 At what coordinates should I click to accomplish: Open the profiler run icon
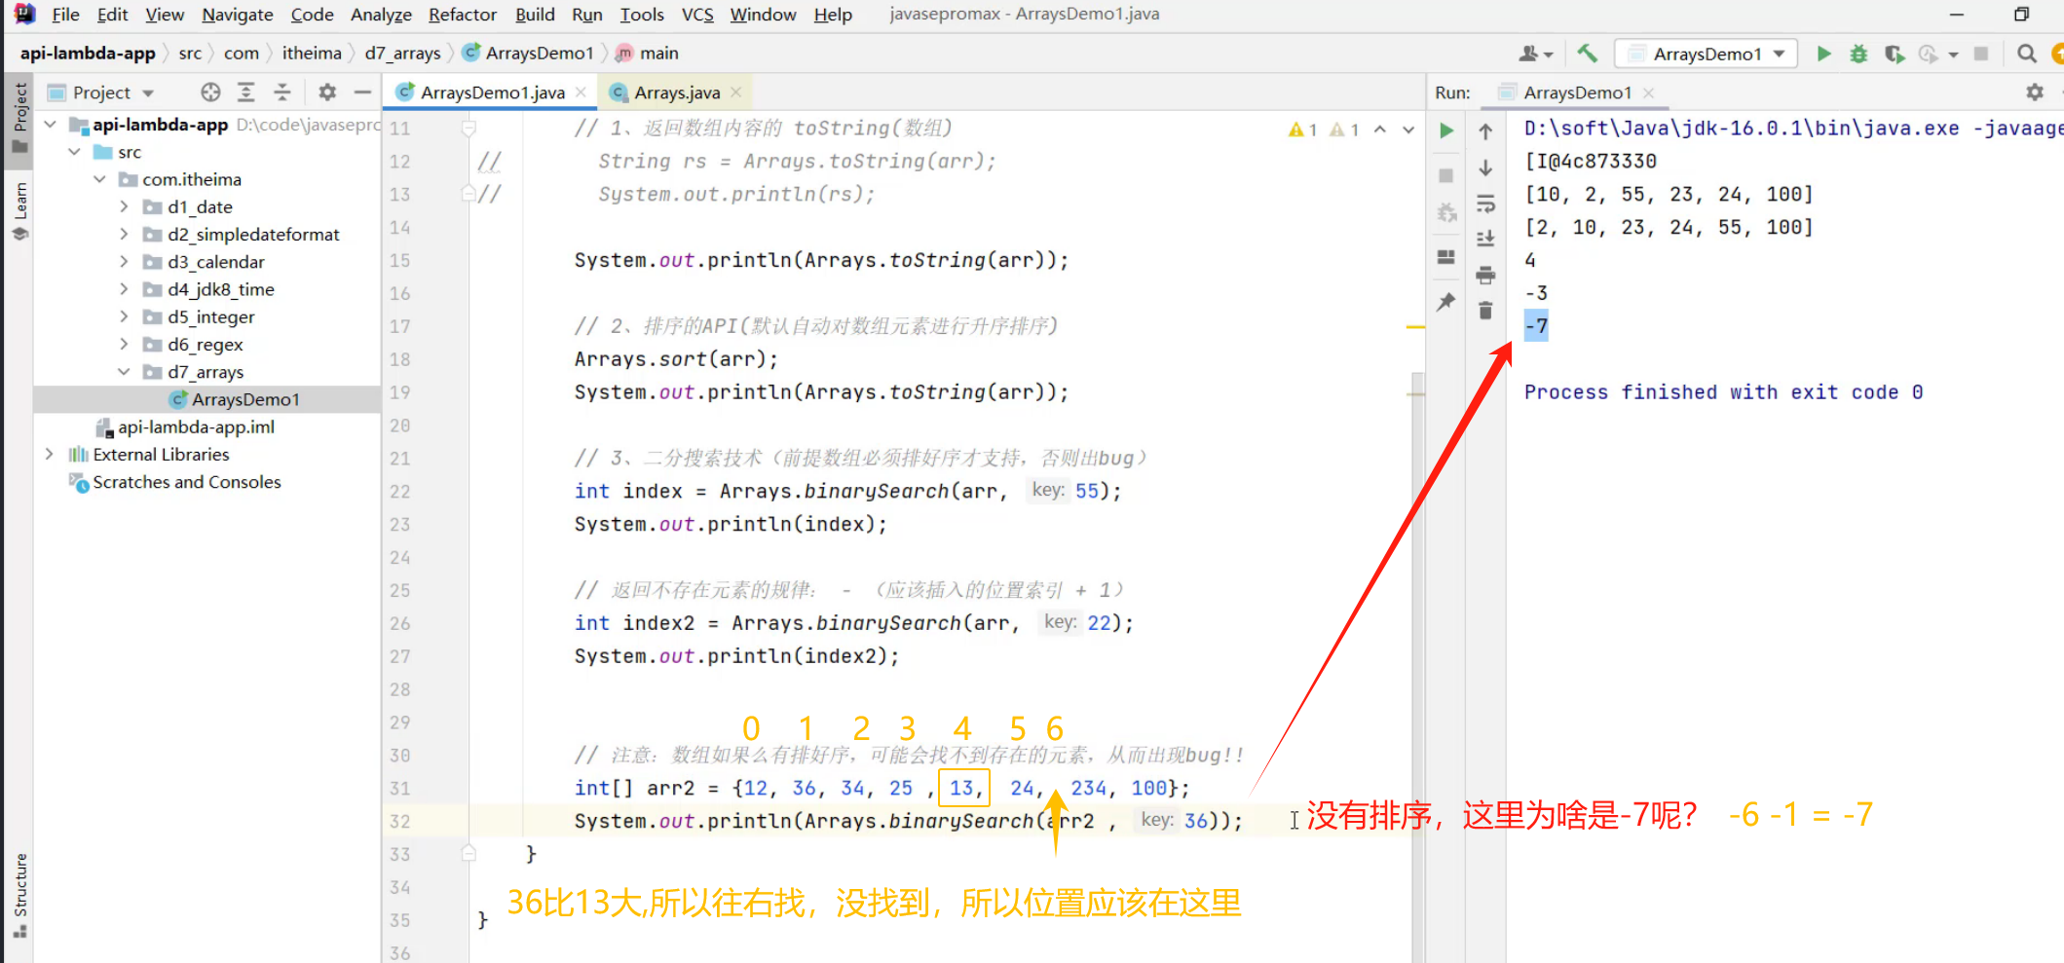click(1928, 54)
